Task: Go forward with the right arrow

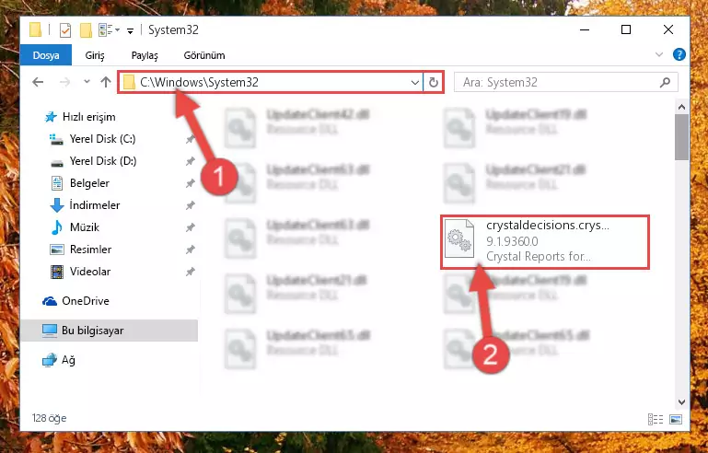Action: point(64,82)
